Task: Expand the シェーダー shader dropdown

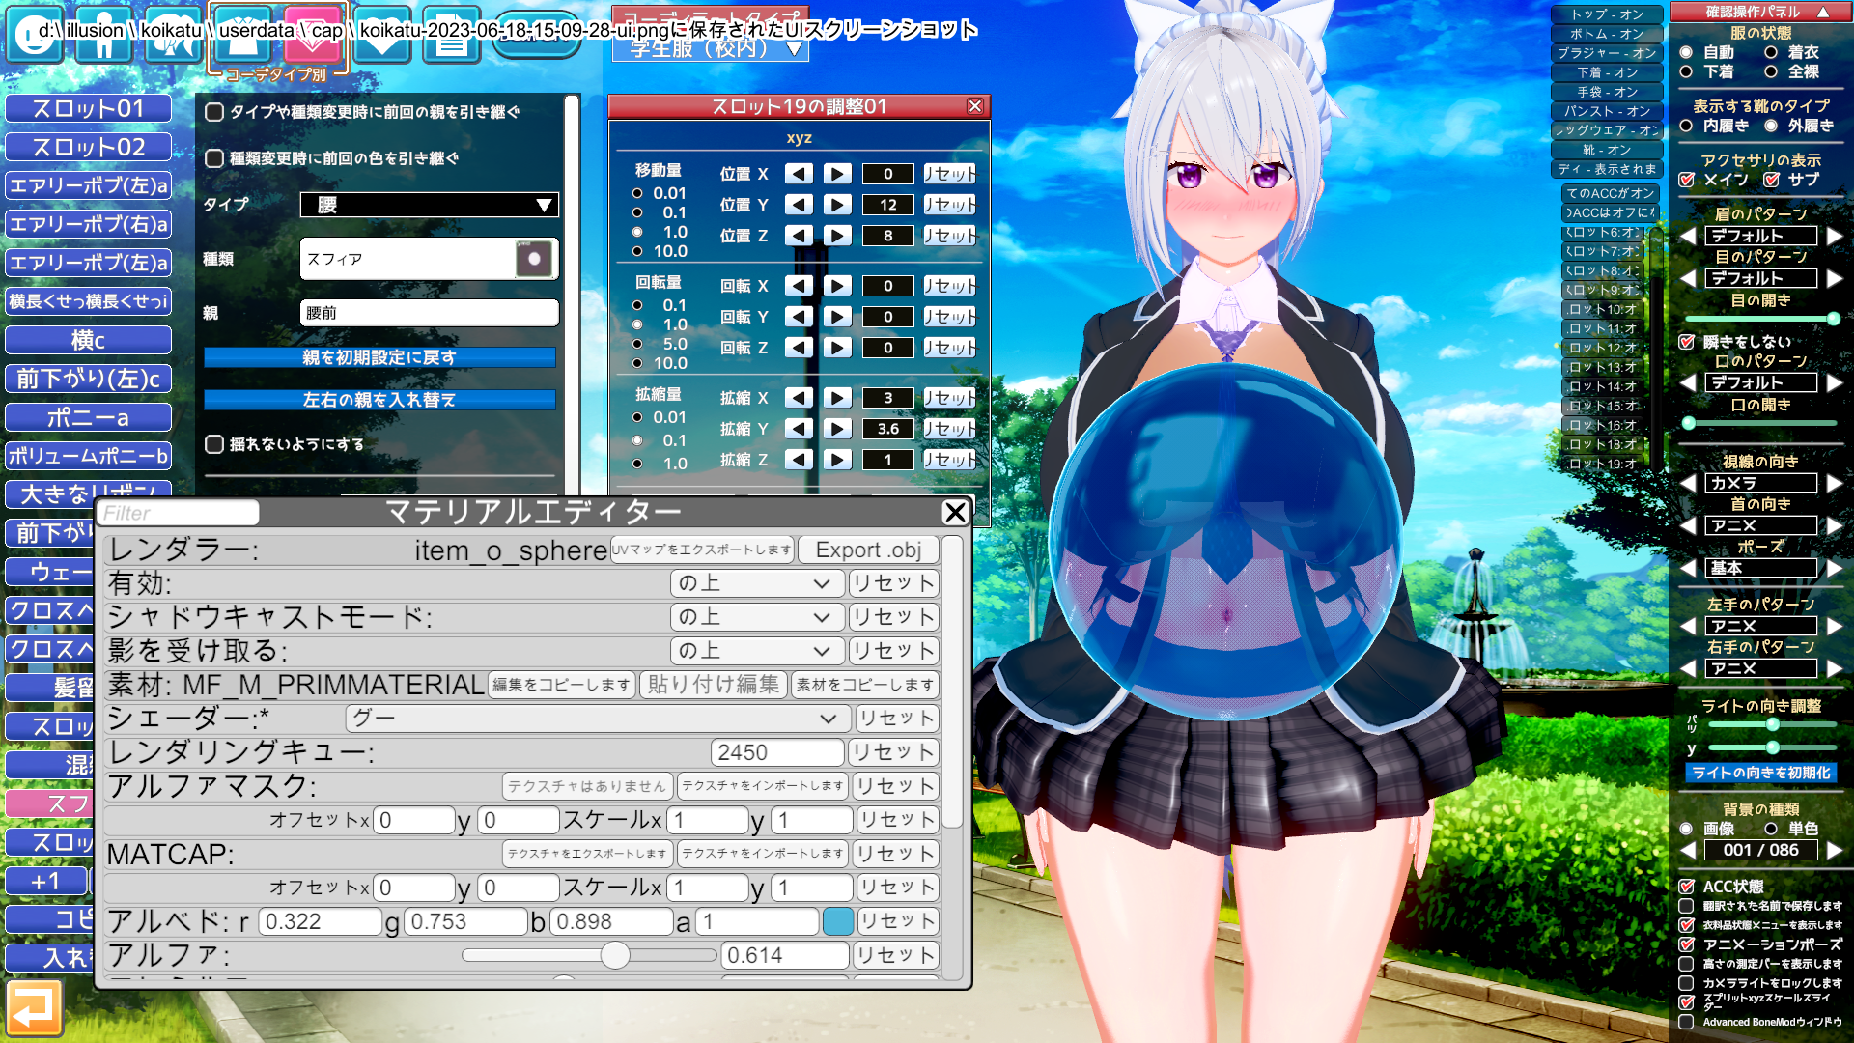Action: pos(598,719)
